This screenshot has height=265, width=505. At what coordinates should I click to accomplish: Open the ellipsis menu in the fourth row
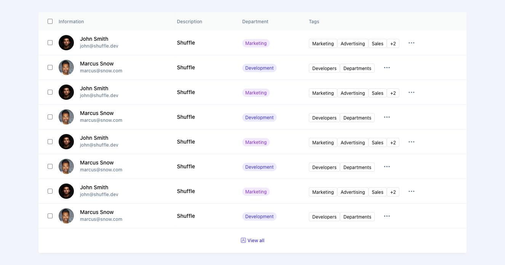(387, 117)
